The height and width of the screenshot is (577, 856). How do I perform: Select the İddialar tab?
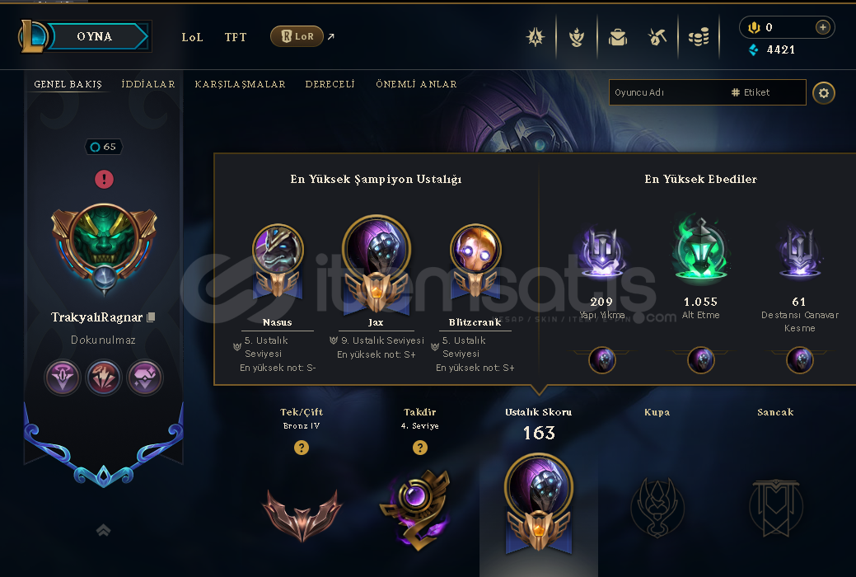(x=148, y=84)
